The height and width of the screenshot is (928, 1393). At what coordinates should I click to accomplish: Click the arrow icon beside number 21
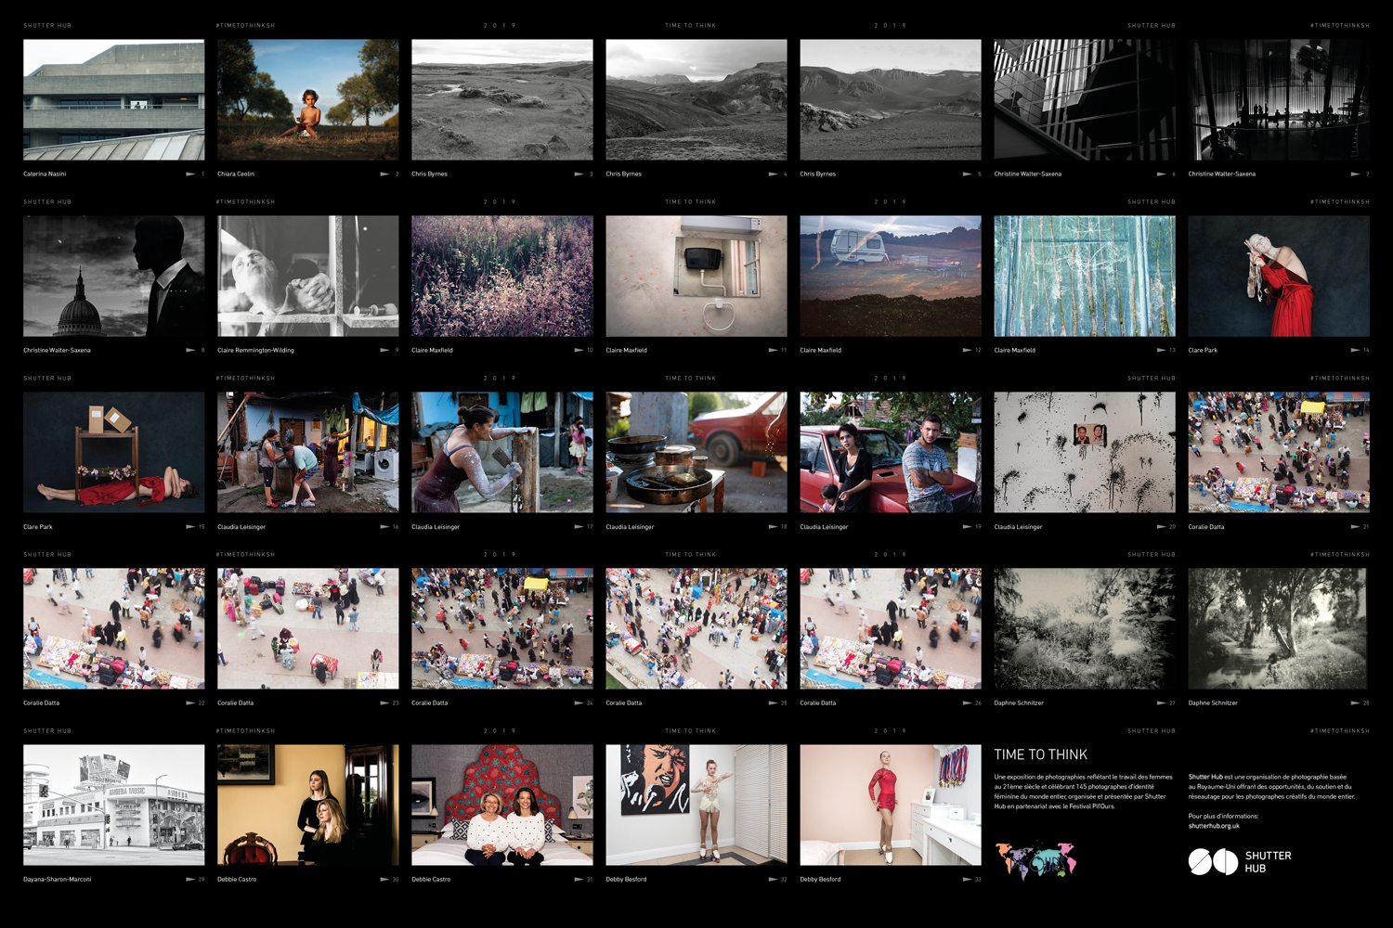1355,526
